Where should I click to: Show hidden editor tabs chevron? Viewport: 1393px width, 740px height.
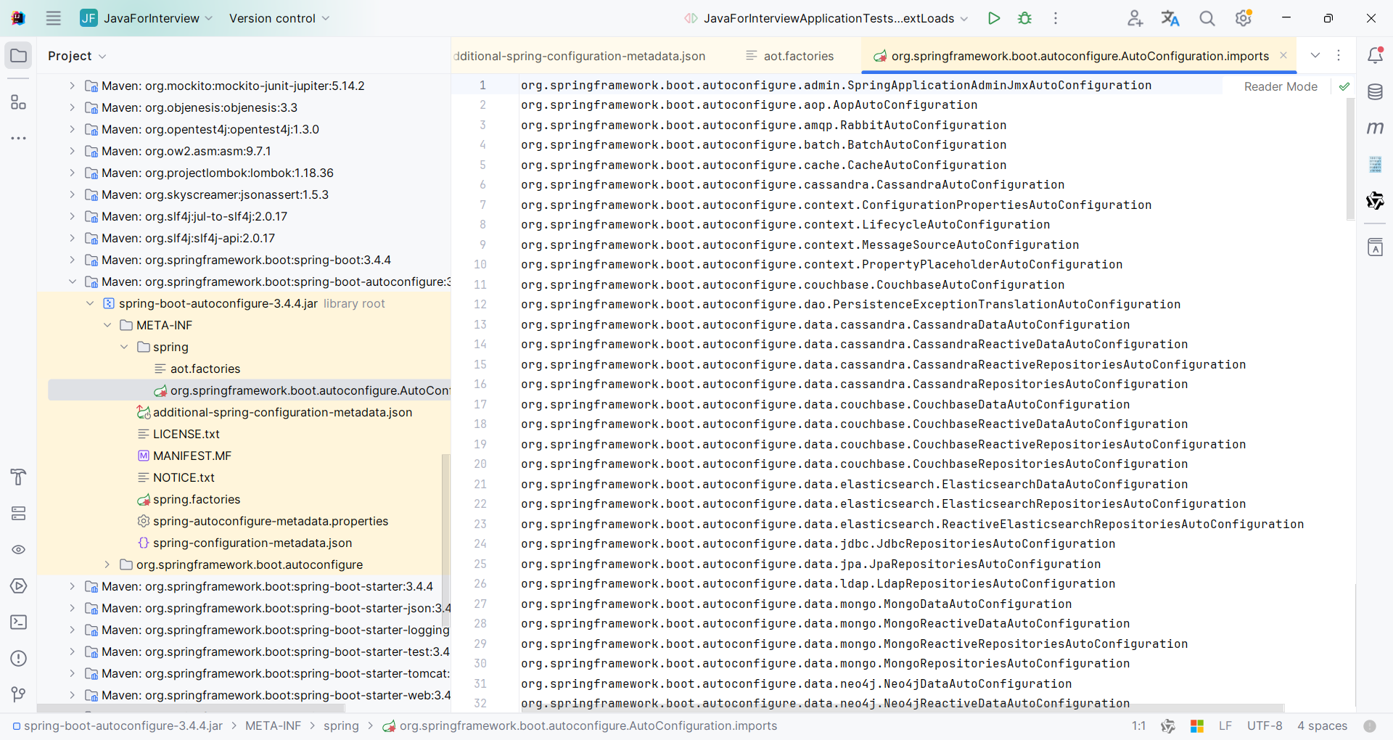tap(1315, 55)
